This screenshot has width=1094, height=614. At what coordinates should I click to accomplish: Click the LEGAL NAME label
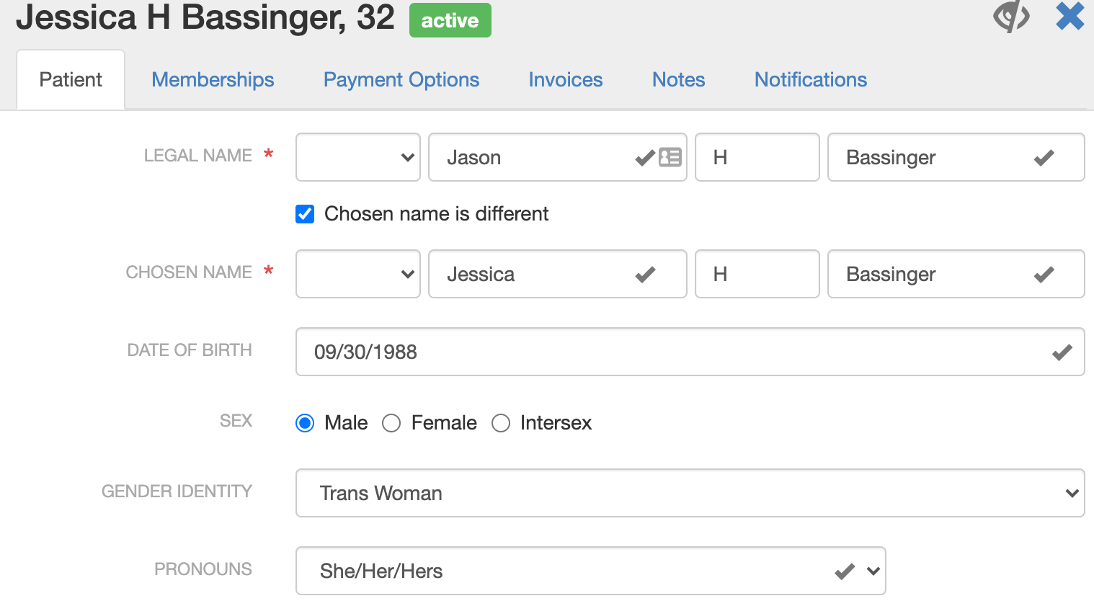click(x=198, y=156)
